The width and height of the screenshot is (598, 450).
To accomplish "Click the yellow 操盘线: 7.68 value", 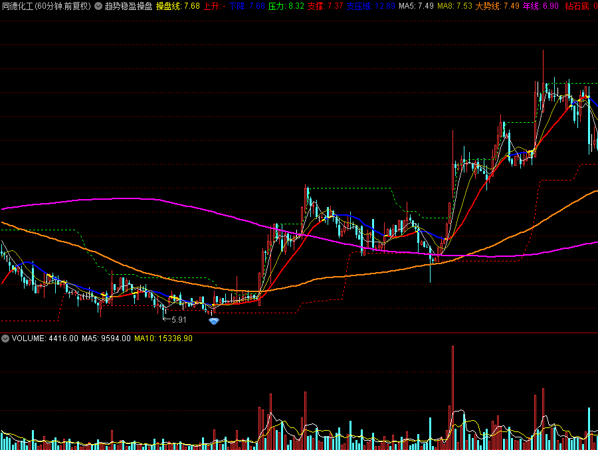I will point(177,6).
